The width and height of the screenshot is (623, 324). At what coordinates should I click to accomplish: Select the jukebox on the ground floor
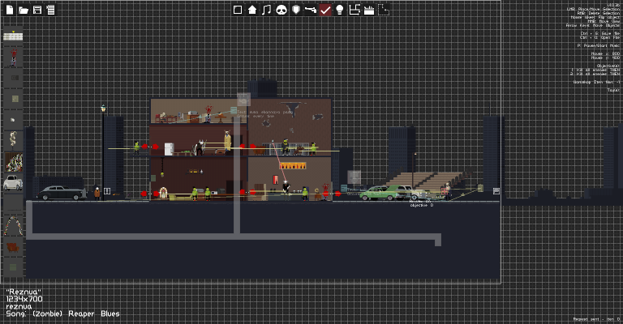click(x=163, y=194)
